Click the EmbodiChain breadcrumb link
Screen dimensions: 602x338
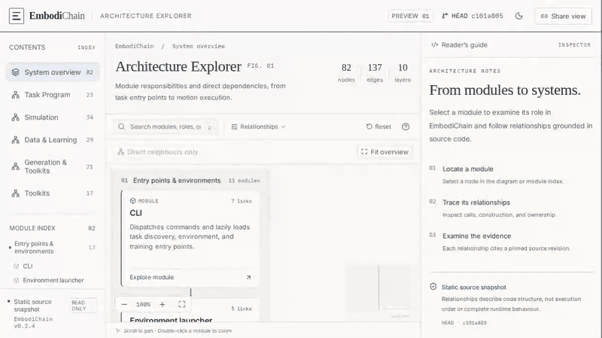(x=135, y=46)
